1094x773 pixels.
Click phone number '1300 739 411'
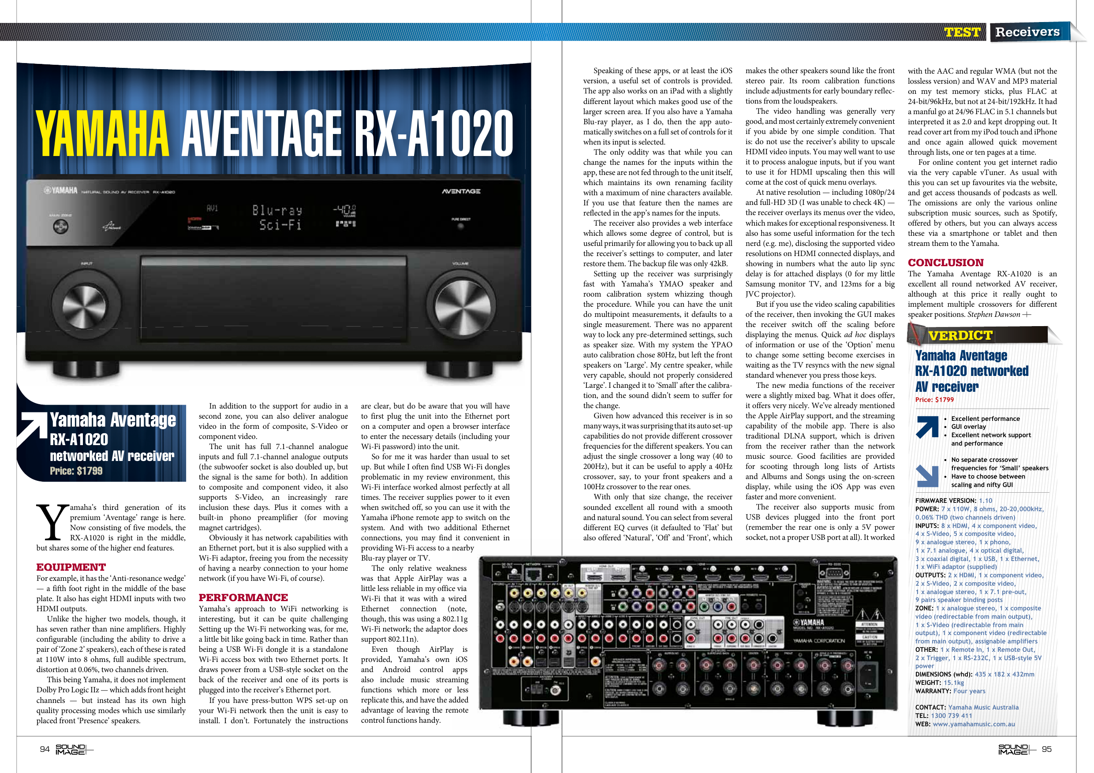point(951,716)
